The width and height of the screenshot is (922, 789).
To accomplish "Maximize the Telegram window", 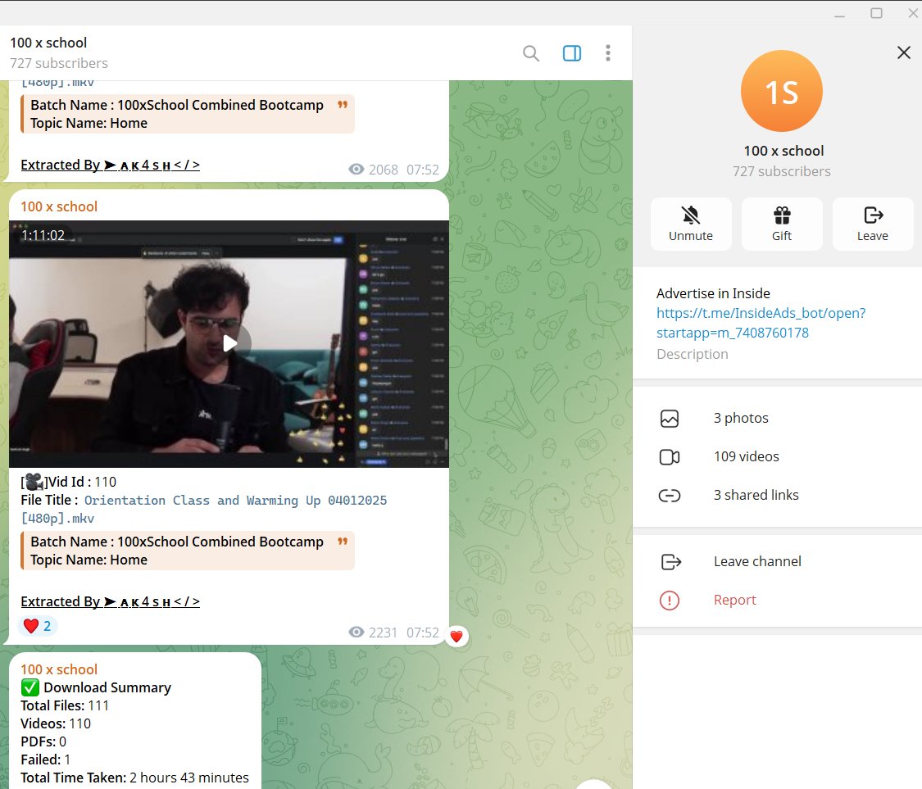I will pos(877,13).
